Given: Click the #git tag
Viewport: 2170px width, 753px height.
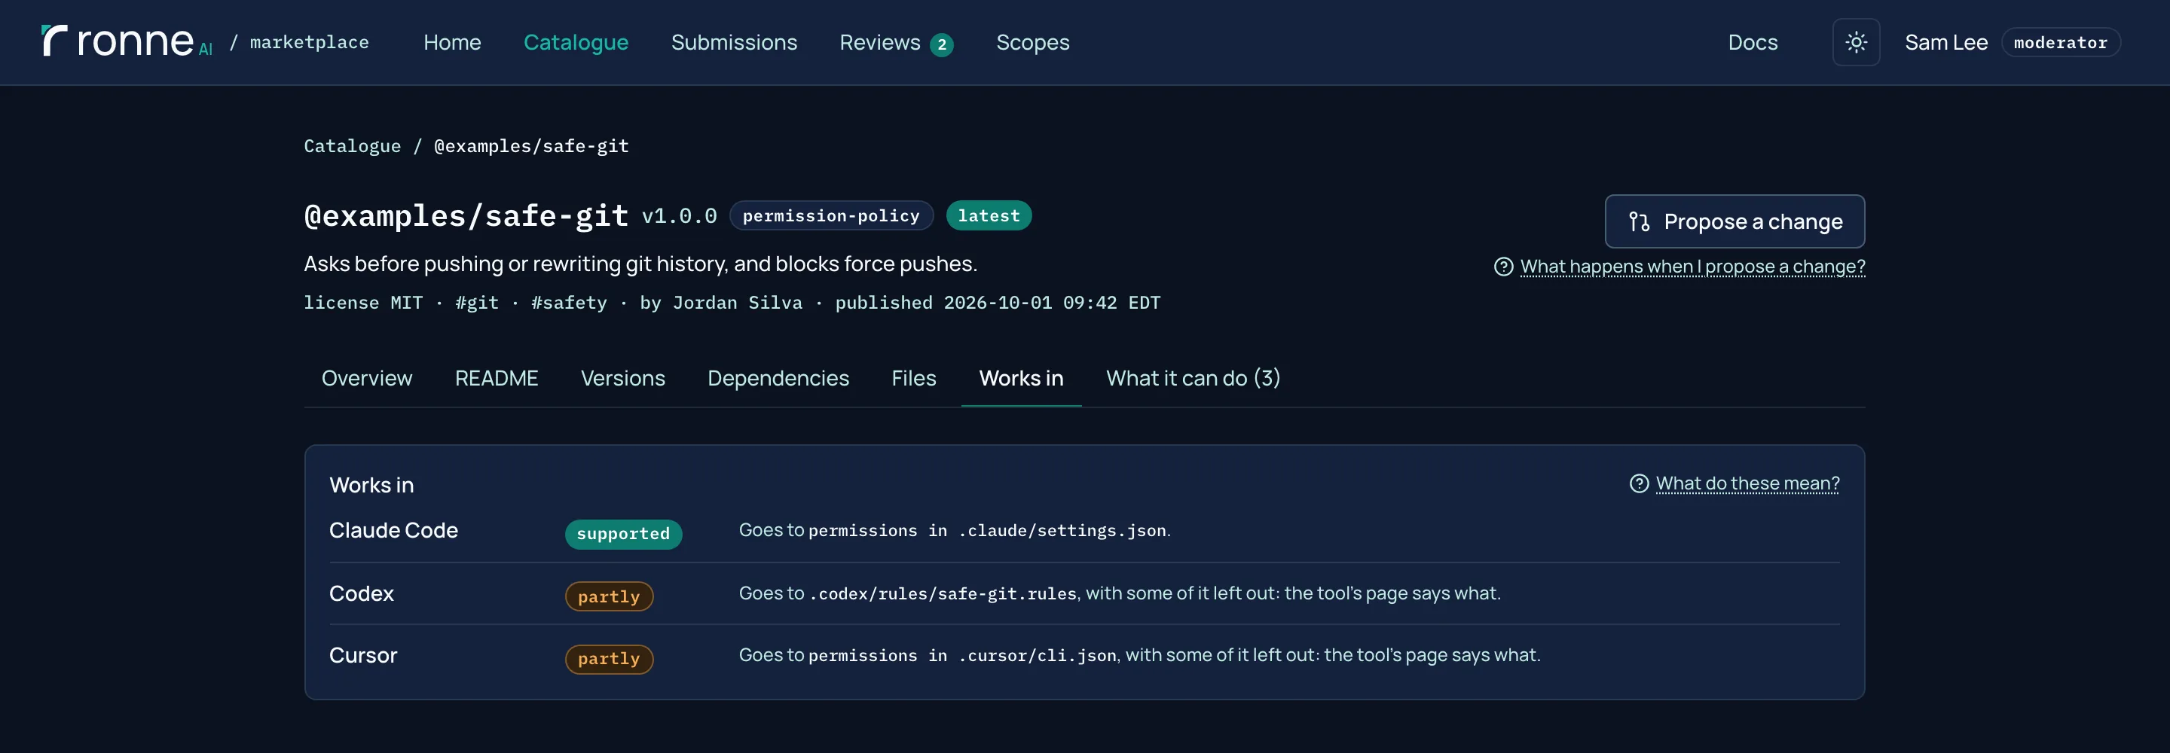Looking at the screenshot, I should (476, 303).
